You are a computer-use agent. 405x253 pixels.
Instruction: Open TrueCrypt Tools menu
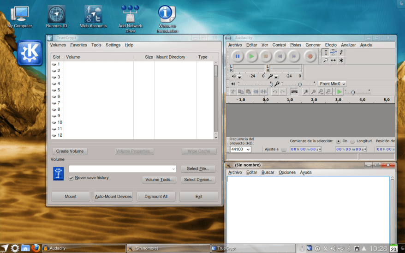96,45
